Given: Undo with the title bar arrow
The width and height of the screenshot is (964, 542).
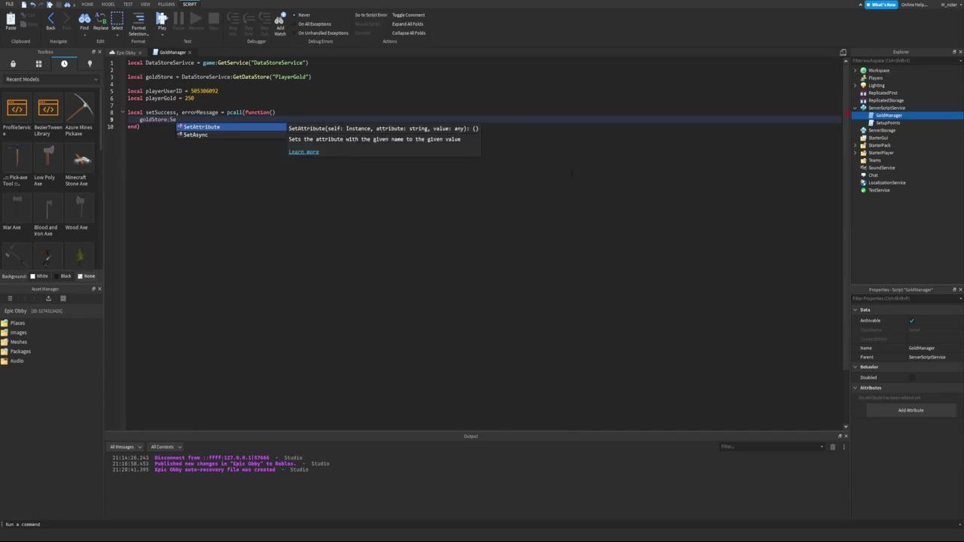Looking at the screenshot, I should tap(32, 5).
